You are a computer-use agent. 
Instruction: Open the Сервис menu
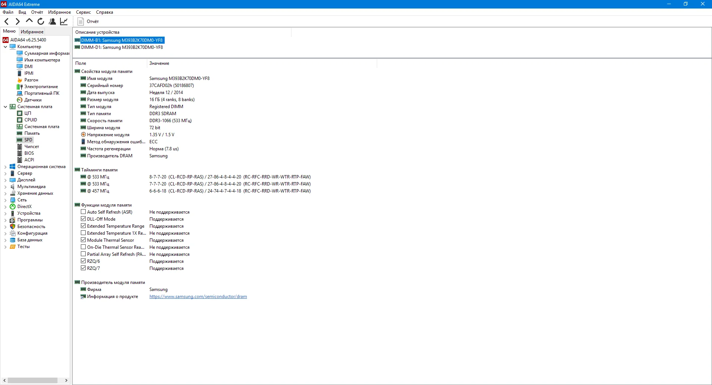tap(83, 12)
